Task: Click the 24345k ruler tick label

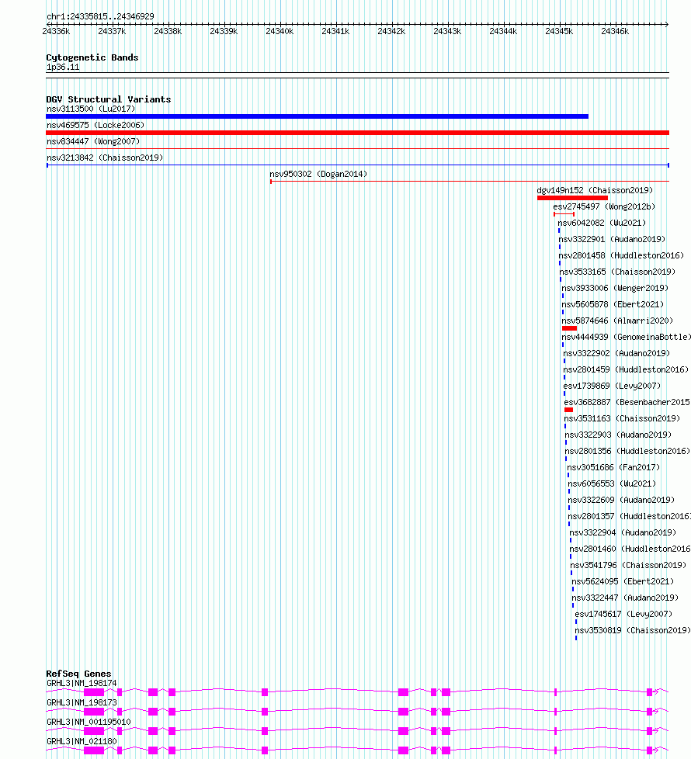Action: tap(559, 32)
